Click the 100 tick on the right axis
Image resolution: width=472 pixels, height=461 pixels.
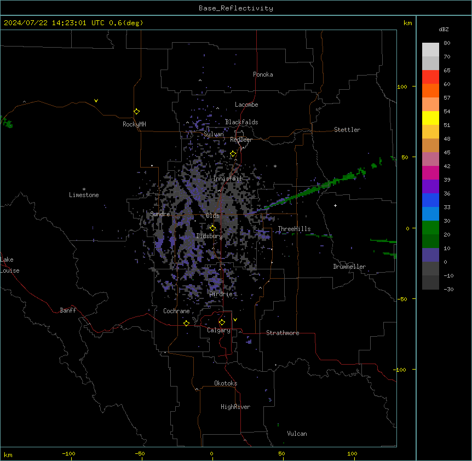[402, 87]
